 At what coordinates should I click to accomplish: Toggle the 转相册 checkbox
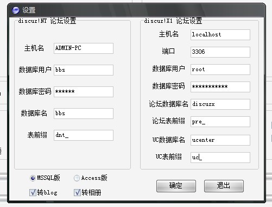point(77,192)
